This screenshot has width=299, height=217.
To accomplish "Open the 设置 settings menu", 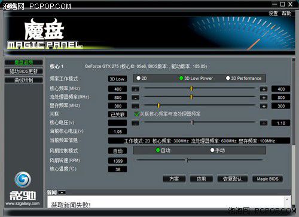I will 273,13.
